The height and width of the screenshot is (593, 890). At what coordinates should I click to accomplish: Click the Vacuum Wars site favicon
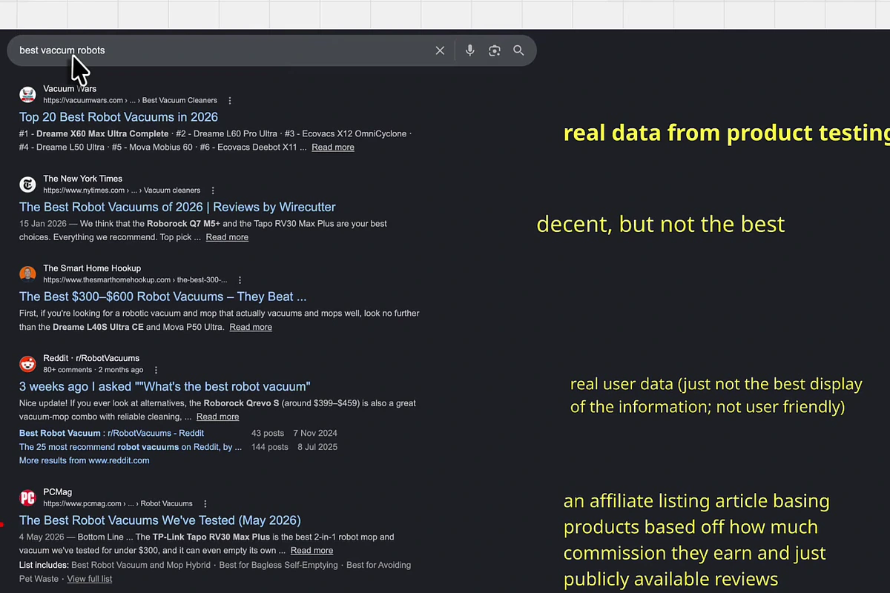27,94
